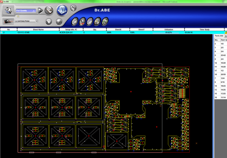The height and width of the screenshot is (158, 227).
Task: Click the first oval icon in blue banner
Action: point(75,22)
